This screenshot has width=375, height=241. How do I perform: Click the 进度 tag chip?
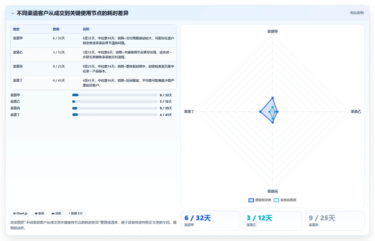click(x=56, y=213)
